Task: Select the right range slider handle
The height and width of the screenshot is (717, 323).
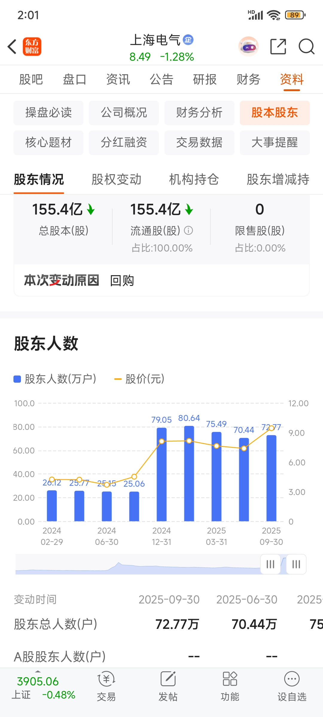Action: [296, 564]
